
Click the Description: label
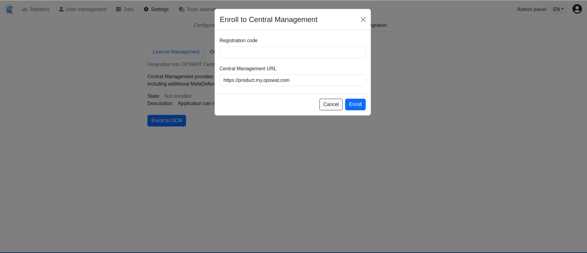click(160, 103)
